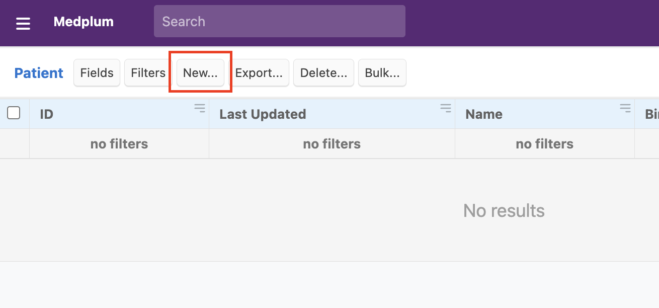Open the Last Updated column menu icon
This screenshot has height=308, width=659.
[445, 108]
